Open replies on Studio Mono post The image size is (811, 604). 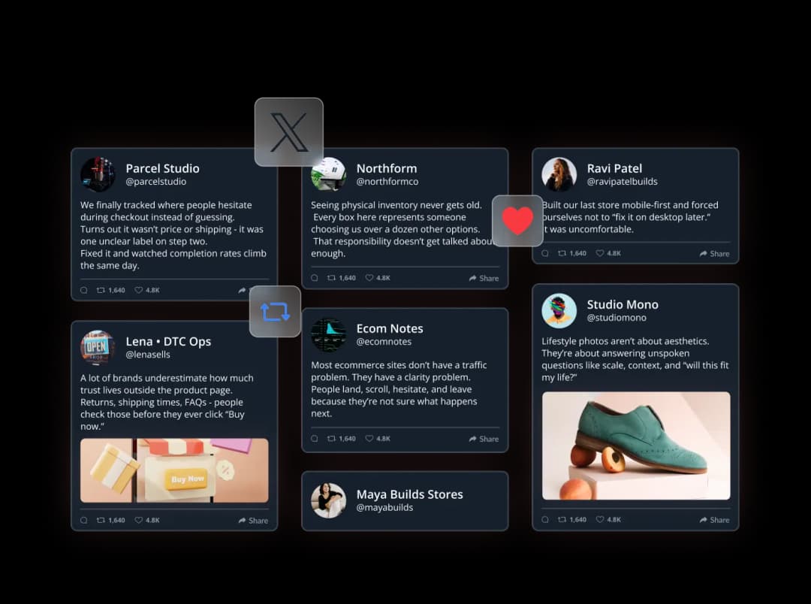tap(545, 519)
